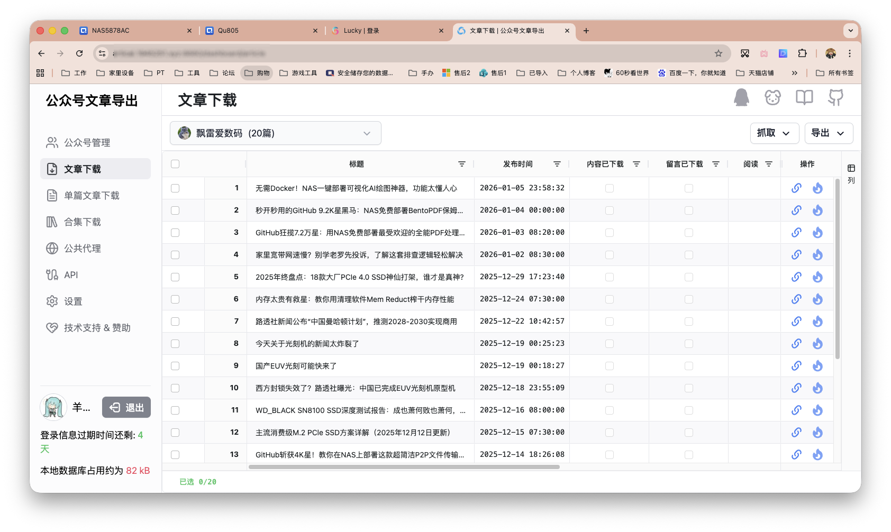
Task: Toggle the select-all checkbox in table header
Action: 175,164
